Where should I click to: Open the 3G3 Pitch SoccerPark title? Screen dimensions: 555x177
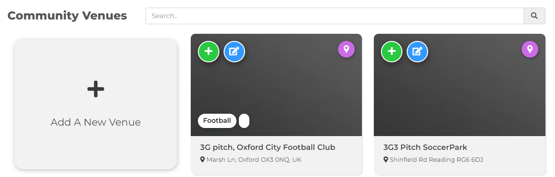pyautogui.click(x=425, y=147)
